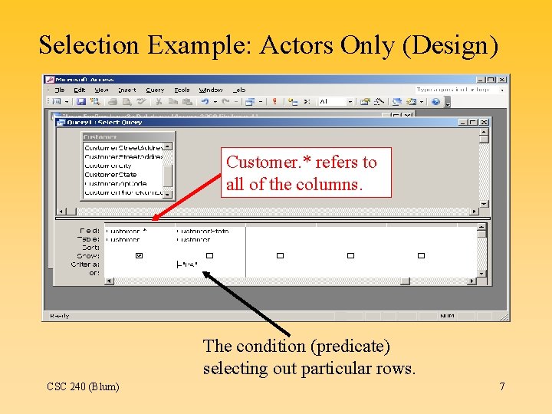Click design grid vertical scroll-down arrow
Viewport: 552px width, 414px height.
(481, 273)
